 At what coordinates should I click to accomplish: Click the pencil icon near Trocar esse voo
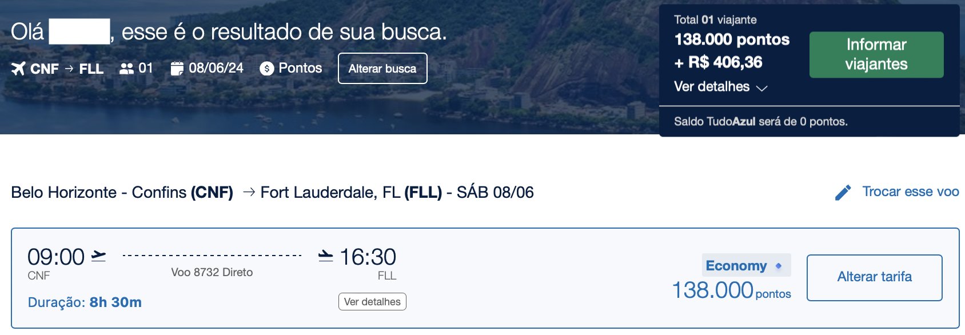click(843, 193)
